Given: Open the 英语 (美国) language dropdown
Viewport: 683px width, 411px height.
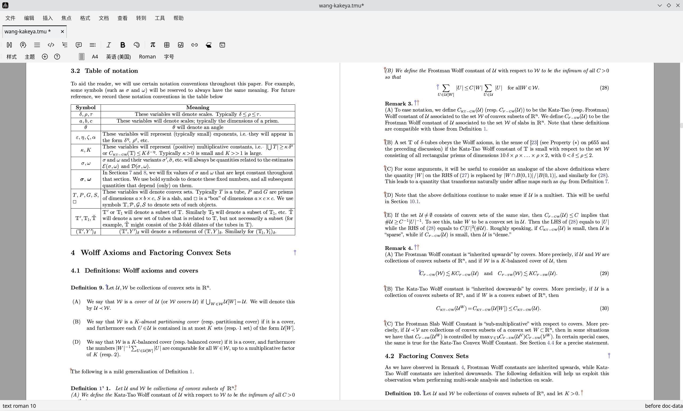Looking at the screenshot, I should click(118, 57).
